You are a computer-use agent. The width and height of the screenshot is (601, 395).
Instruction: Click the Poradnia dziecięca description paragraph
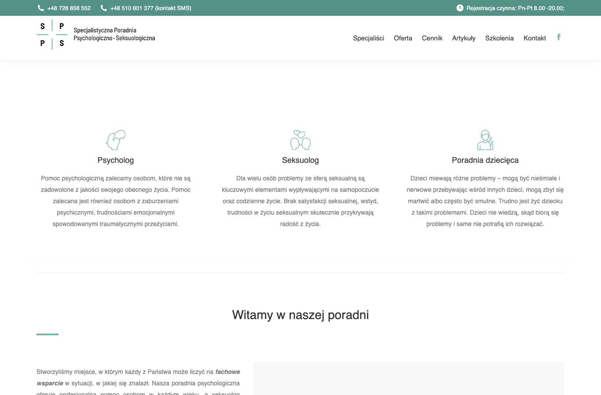pyautogui.click(x=485, y=201)
